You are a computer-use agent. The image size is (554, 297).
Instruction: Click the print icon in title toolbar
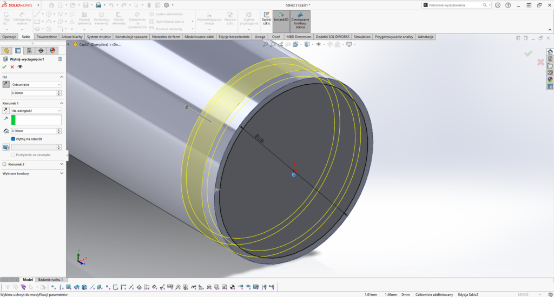(x=98, y=5)
